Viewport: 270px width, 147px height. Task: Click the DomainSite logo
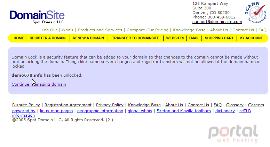tap(37, 17)
